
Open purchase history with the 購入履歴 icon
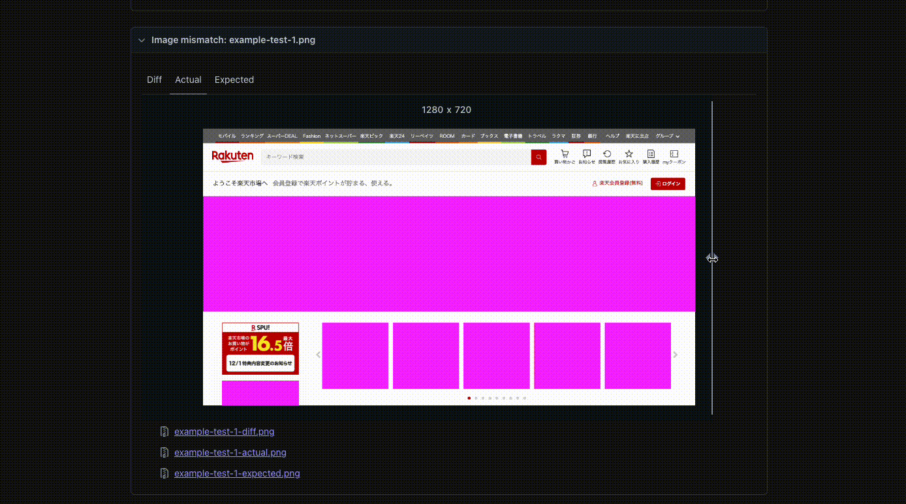pos(651,154)
